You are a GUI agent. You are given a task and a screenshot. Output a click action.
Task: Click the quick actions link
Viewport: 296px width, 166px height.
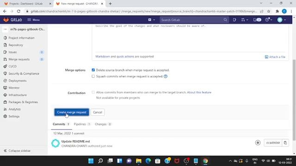click(x=125, y=56)
